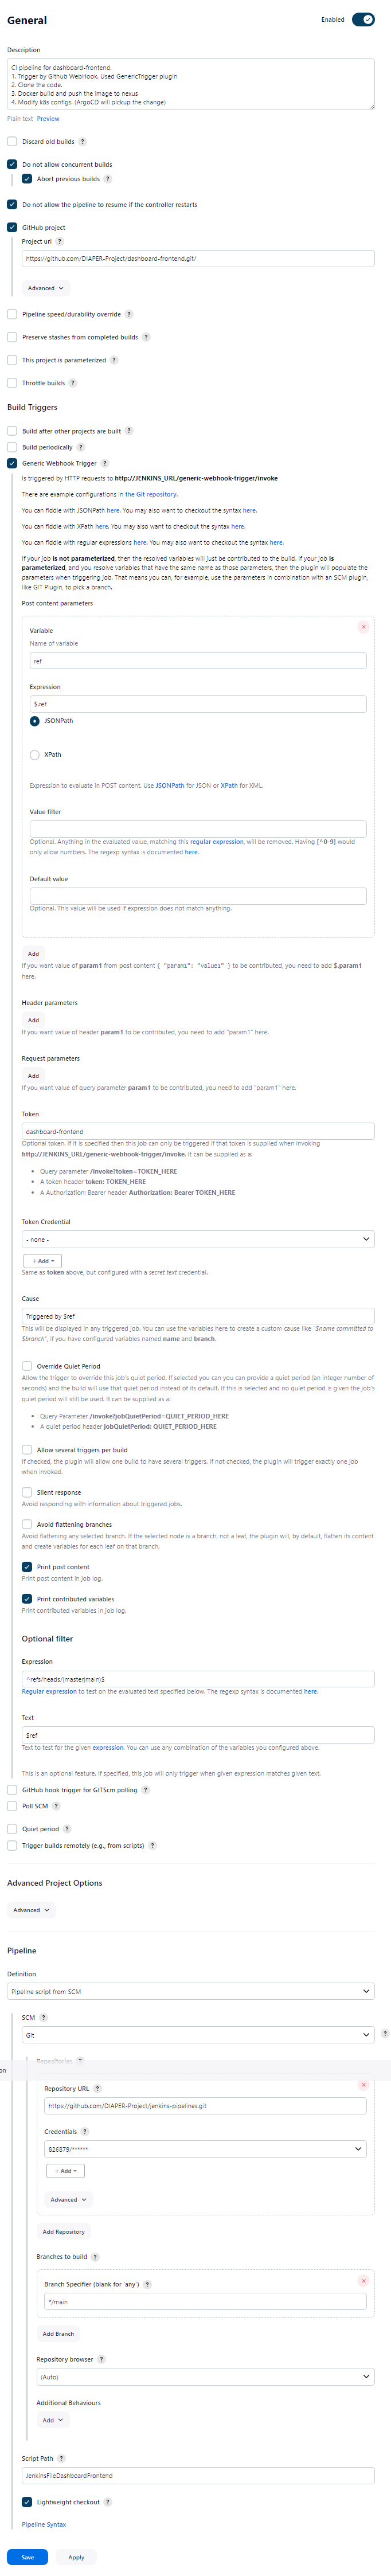Toggle the Enabled switch off
Screen dimensions: 391x2576
[363, 19]
